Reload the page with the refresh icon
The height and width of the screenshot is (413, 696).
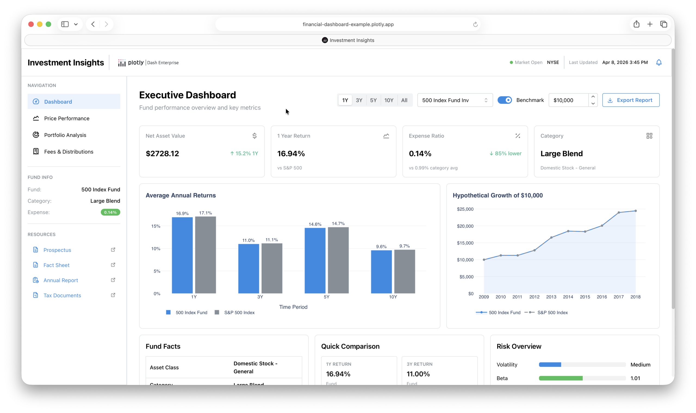[475, 24]
